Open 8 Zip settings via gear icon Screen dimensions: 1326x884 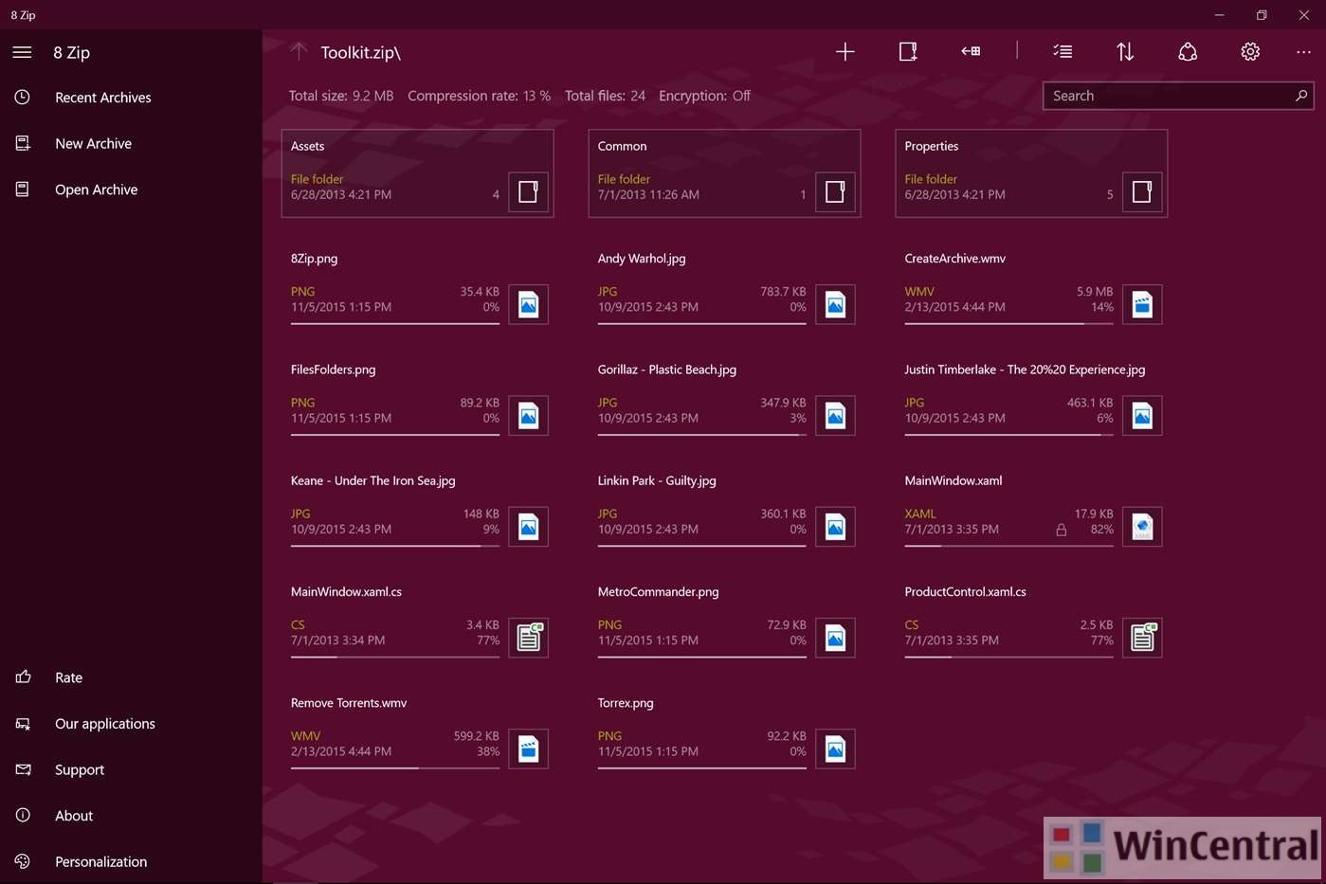[1250, 51]
